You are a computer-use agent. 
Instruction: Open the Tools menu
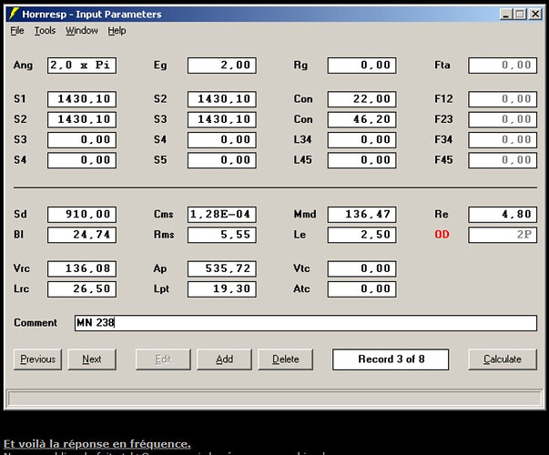click(x=45, y=31)
